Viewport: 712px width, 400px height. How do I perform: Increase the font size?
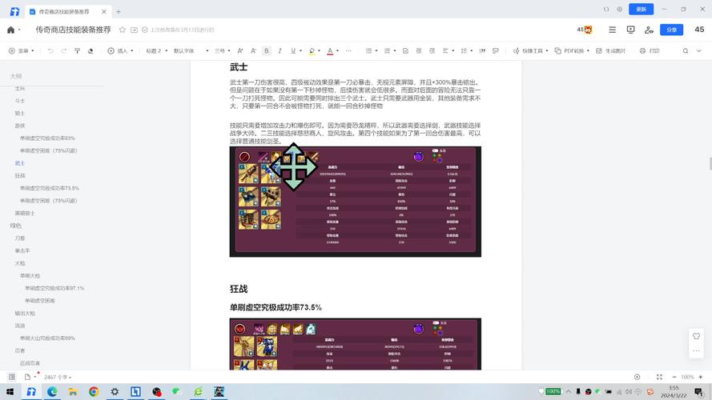[240, 50]
